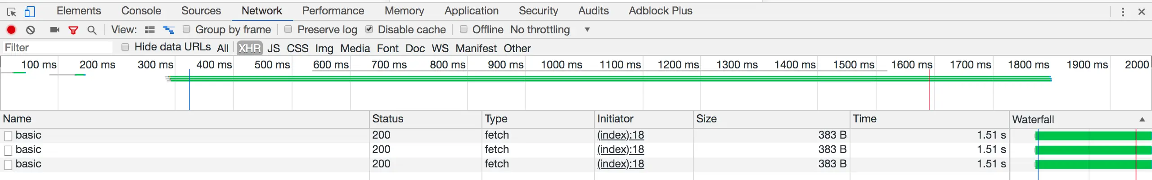
Task: Click the capture screenshots camera icon
Action: 54,30
